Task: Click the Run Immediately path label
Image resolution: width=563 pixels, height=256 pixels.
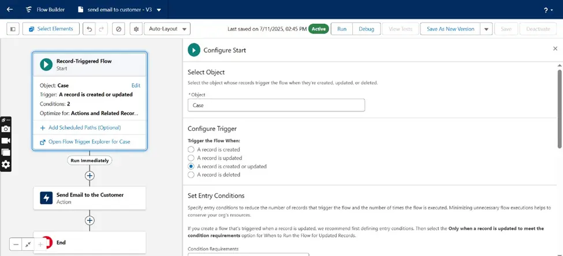Action: (90, 161)
